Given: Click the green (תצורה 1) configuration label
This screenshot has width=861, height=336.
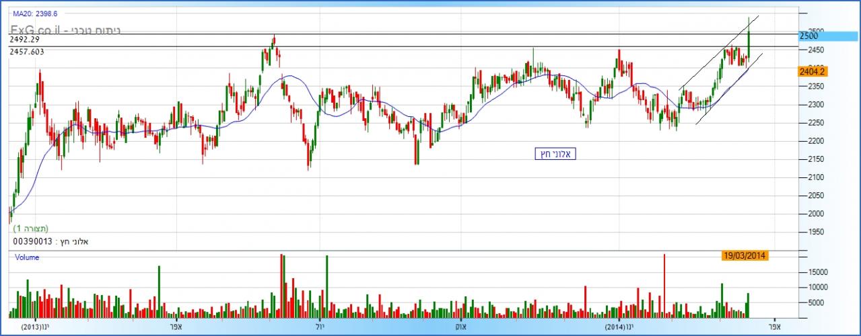Looking at the screenshot, I should click(x=30, y=228).
